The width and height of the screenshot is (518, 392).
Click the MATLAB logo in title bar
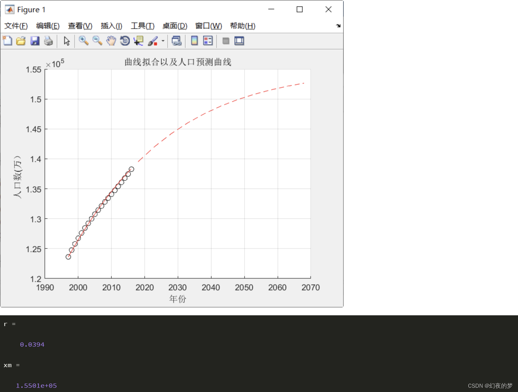pos(10,9)
